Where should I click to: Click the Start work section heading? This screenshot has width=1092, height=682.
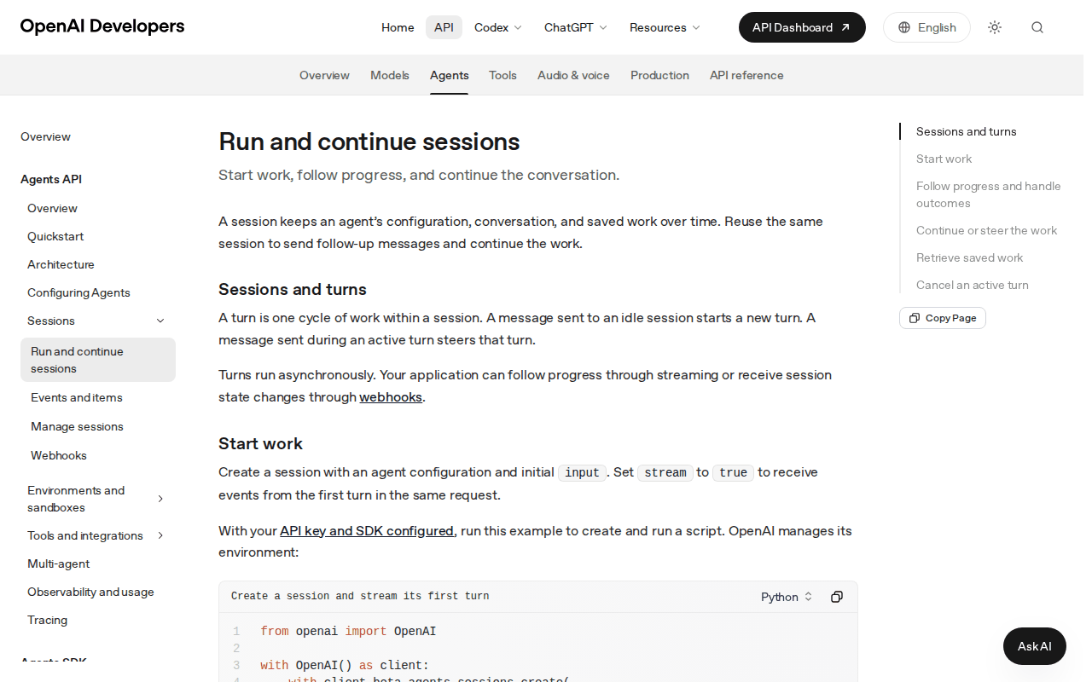point(260,443)
